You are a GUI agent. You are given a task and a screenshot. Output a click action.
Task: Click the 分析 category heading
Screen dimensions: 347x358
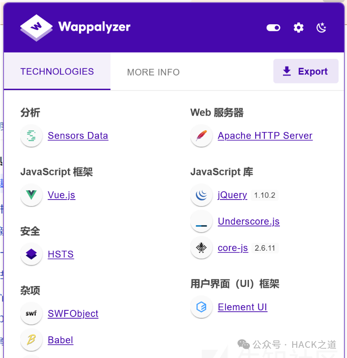[x=30, y=113]
